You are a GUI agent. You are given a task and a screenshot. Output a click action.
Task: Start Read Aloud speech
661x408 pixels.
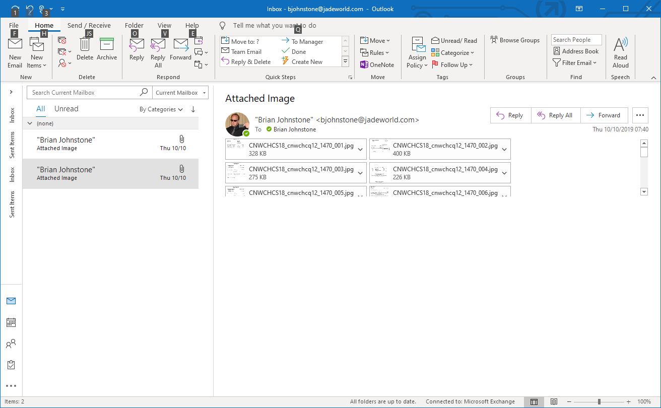pos(621,53)
